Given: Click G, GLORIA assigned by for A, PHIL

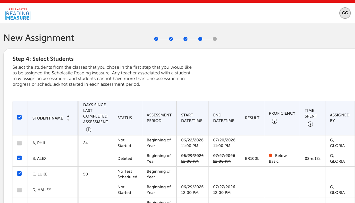Looking at the screenshot, I should pyautogui.click(x=337, y=143).
